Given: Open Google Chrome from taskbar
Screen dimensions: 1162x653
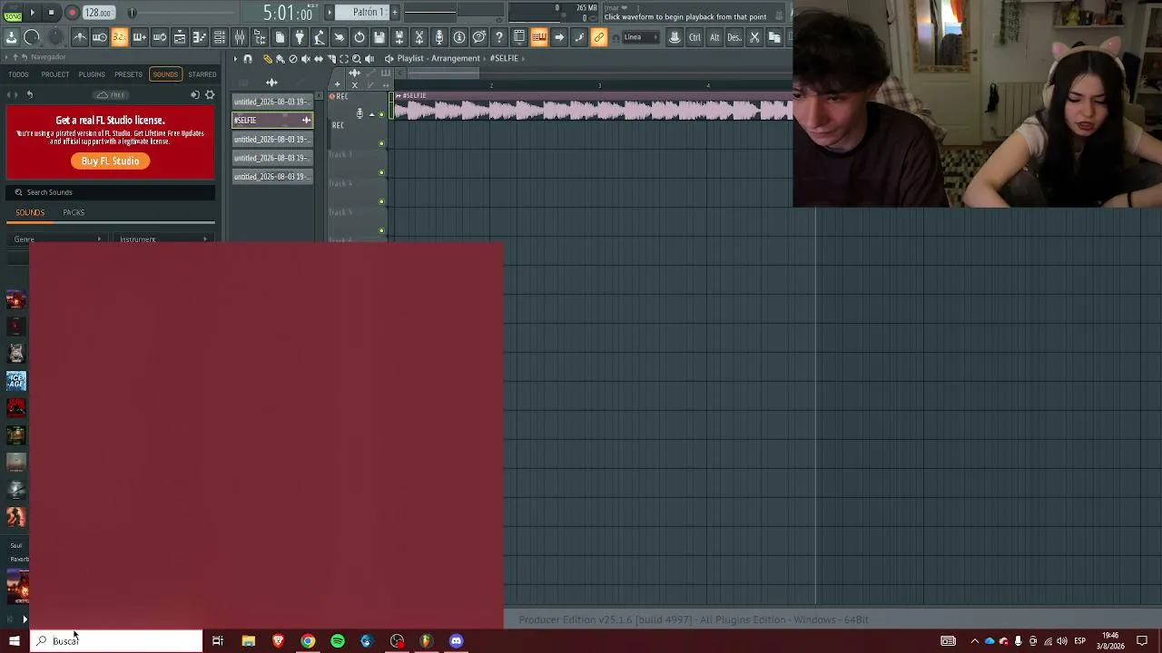Looking at the screenshot, I should [308, 641].
